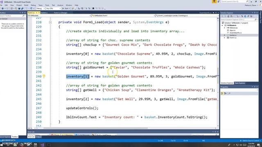Click the Redo toolbar icon
Viewport: 262px width, 147px height.
(32, 9)
